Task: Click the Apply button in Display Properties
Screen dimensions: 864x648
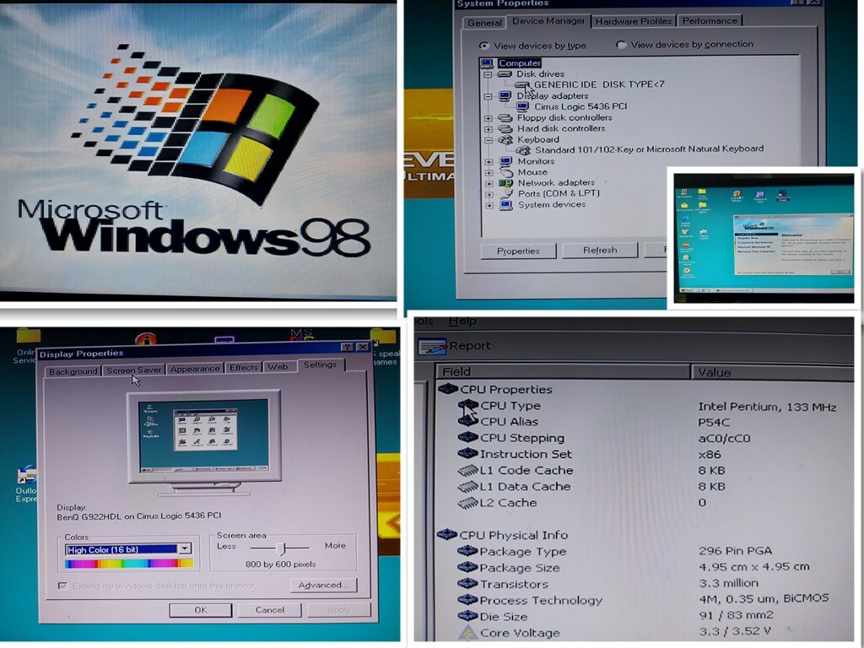Action: coord(338,610)
